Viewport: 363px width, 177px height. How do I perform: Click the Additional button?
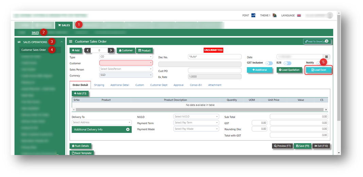pyautogui.click(x=260, y=70)
